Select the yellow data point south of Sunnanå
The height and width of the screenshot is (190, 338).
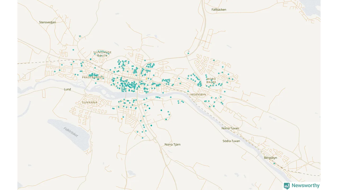pos(122,119)
